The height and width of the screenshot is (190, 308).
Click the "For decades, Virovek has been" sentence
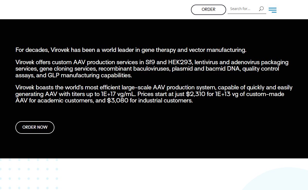pos(131,50)
